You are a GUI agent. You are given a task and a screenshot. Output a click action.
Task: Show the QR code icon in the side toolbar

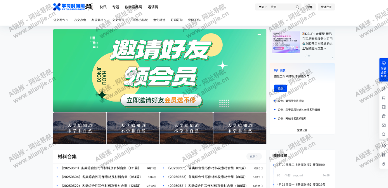[x=384, y=155]
